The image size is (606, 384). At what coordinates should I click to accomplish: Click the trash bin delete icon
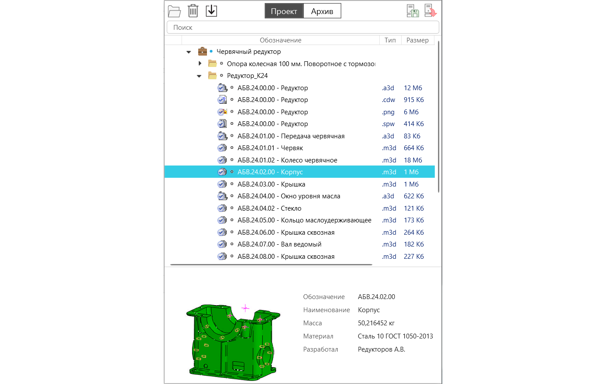(x=193, y=11)
